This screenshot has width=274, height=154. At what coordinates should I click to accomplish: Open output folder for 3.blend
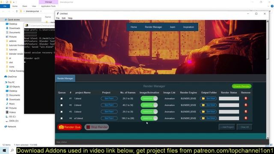(x=208, y=112)
